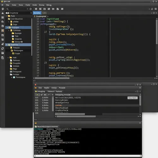Viewport: 158px width, 158px height.
Task: Switch to the inactive grey editor tab
Action: coord(45,13)
